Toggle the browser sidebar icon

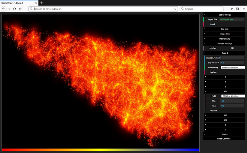pyautogui.click(x=237, y=9)
